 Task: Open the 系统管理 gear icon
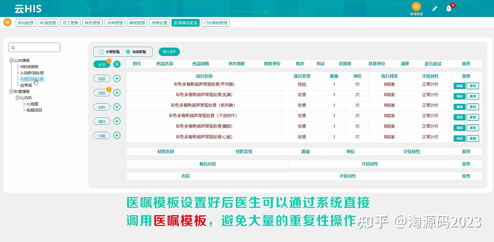point(416,6)
